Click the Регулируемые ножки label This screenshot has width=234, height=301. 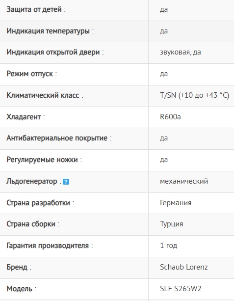[x=42, y=160]
